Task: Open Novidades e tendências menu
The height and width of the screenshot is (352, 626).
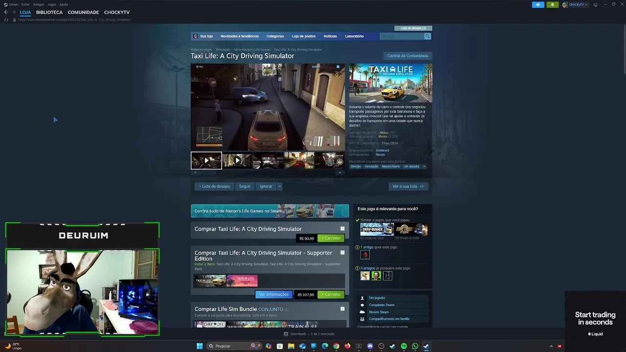Action: (240, 36)
